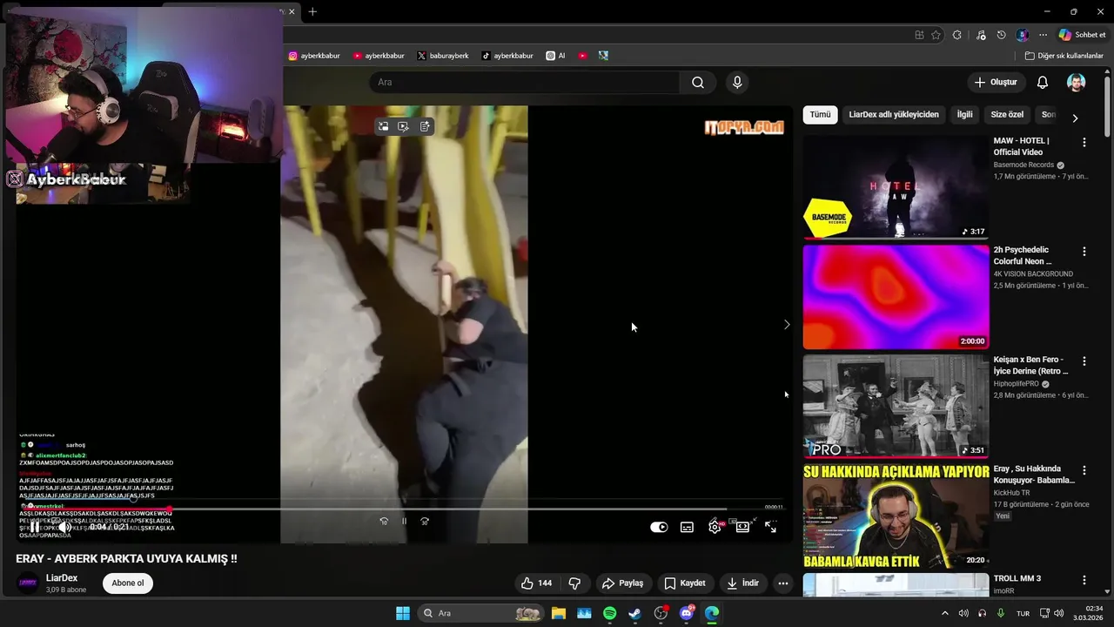1114x627 pixels.
Task: Open more options for Eray Su Hakkında video
Action: point(1084,470)
